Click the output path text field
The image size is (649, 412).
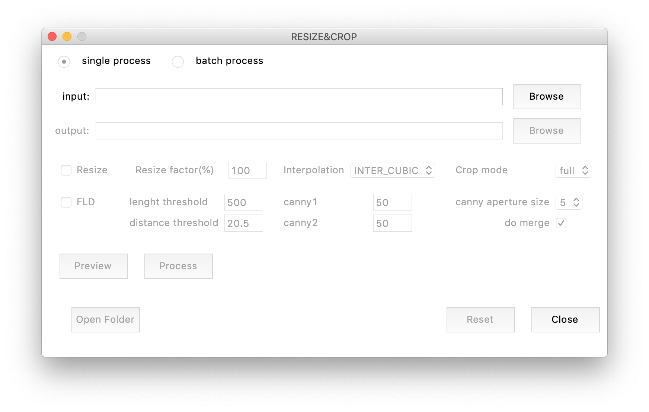(299, 131)
